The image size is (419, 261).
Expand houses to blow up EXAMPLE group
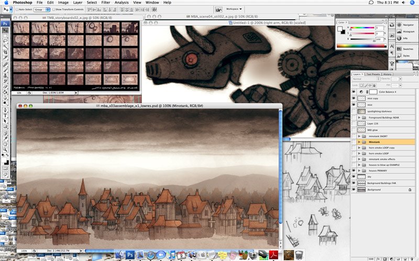click(359, 165)
